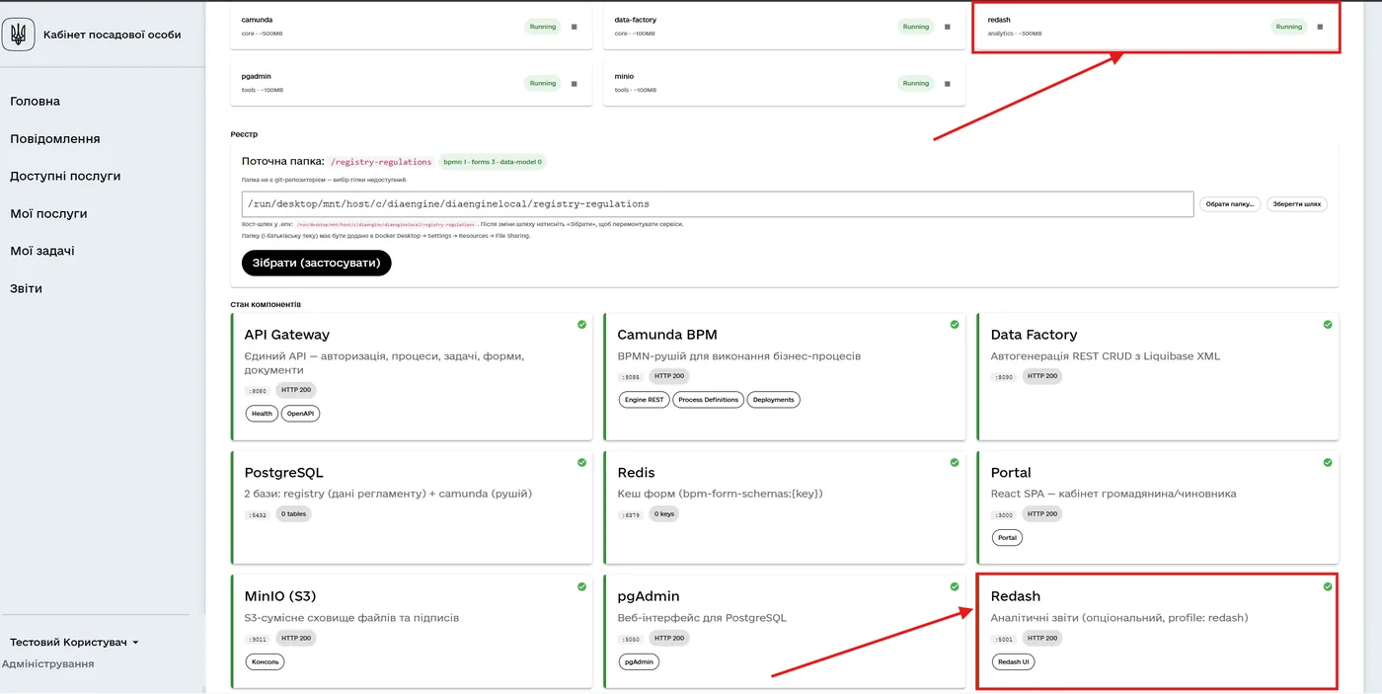Click green check icon on Redash card
This screenshot has width=1382, height=694.
[1328, 586]
